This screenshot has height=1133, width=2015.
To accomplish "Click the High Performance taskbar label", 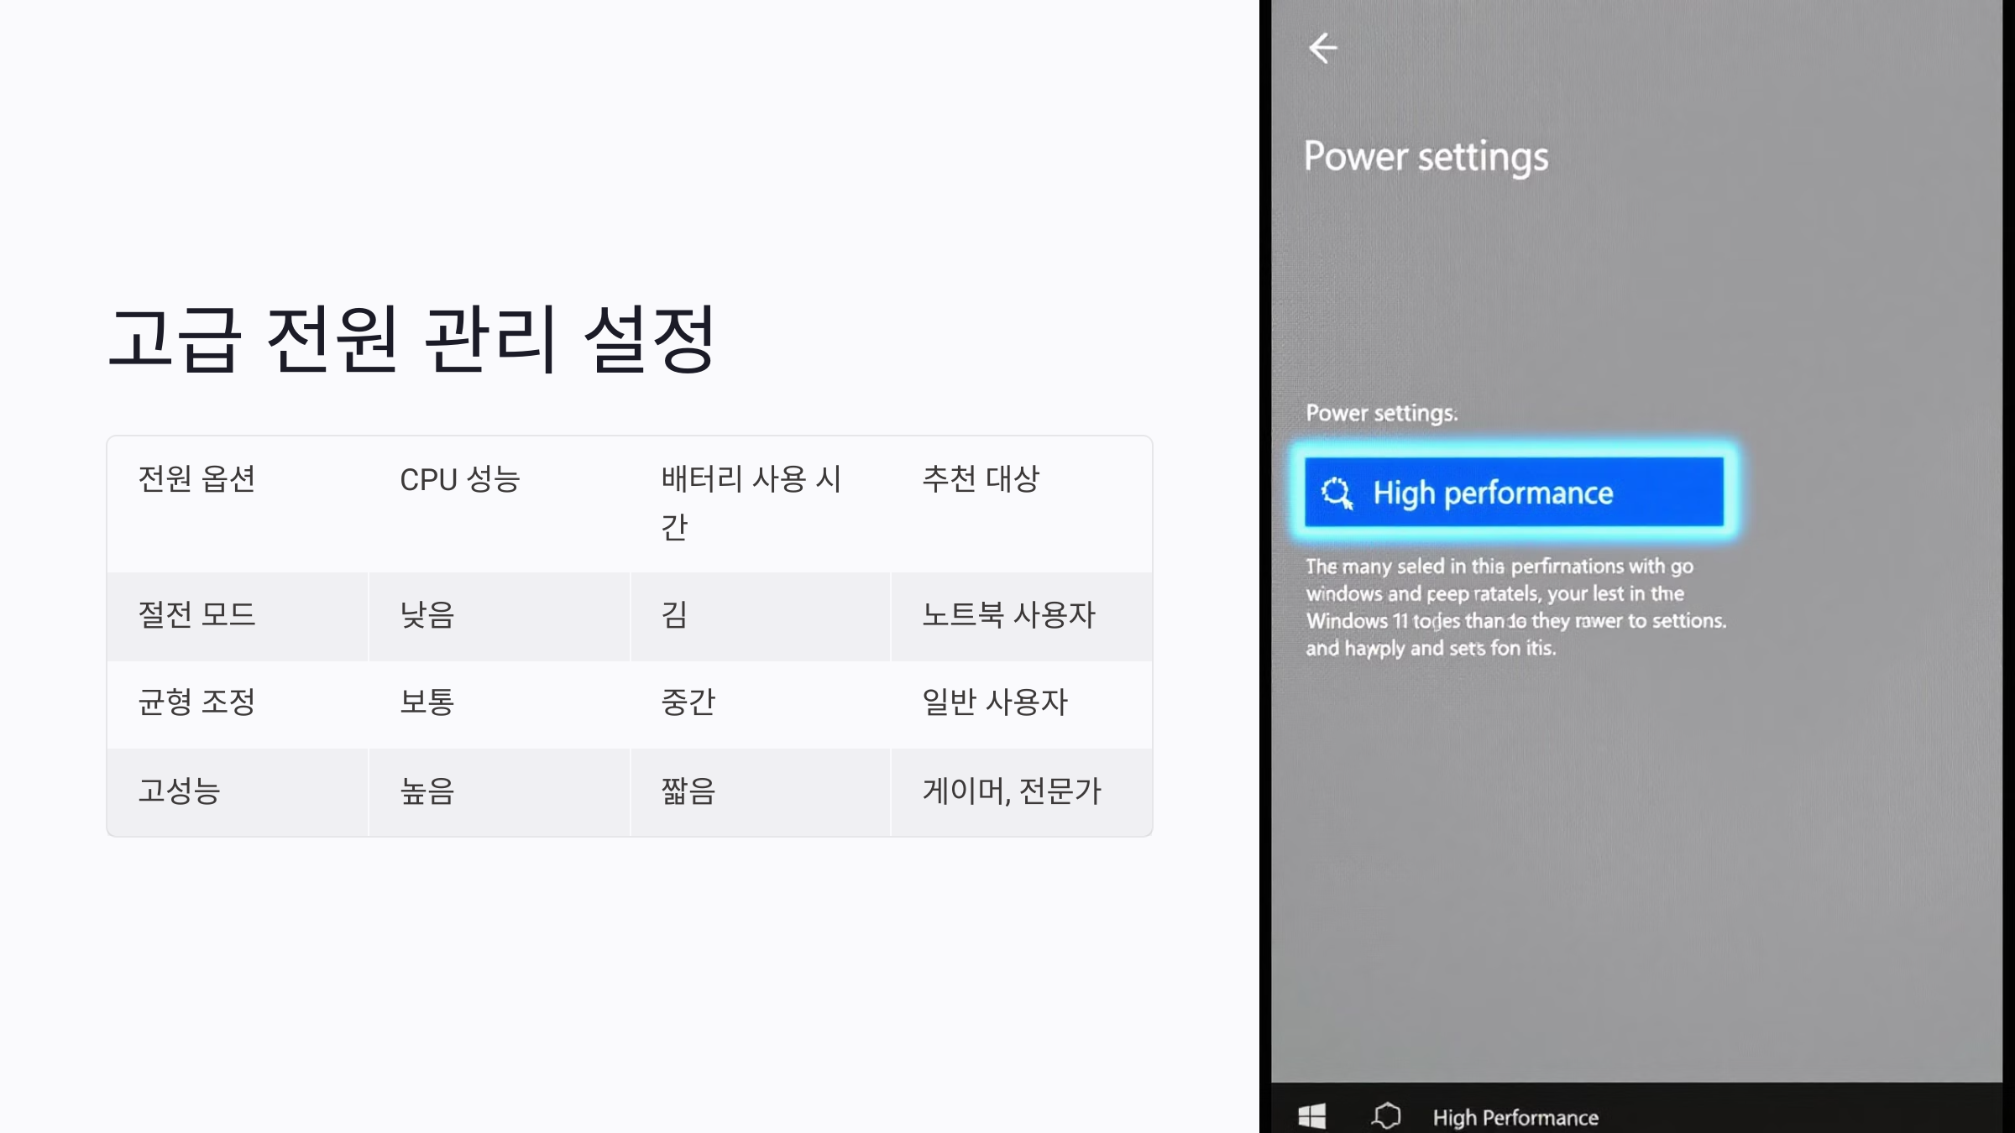I will point(1515,1118).
